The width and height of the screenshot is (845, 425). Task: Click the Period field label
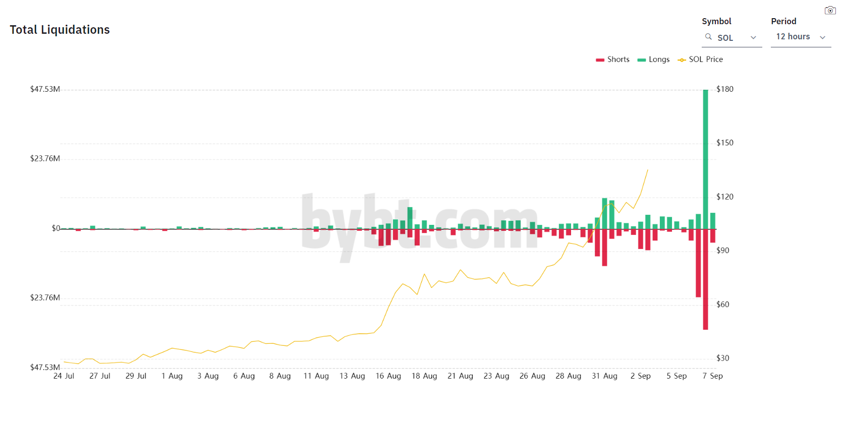(783, 21)
